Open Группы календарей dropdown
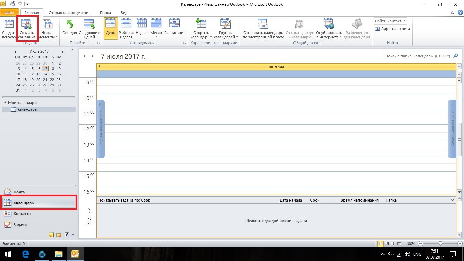Image resolution: width=464 pixels, height=261 pixels. [226, 29]
